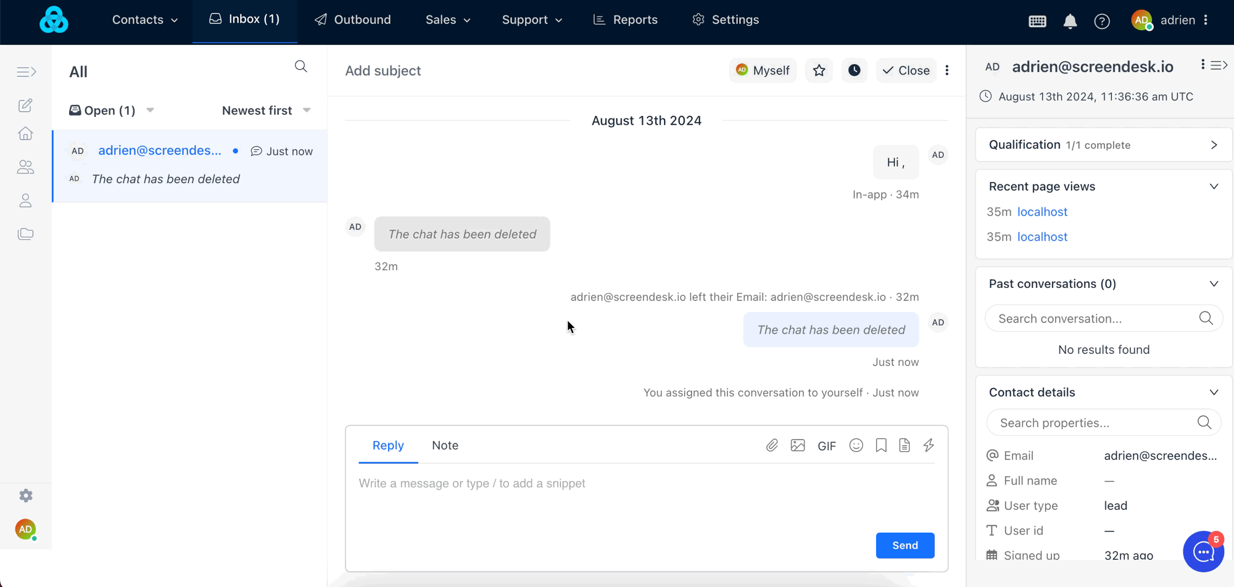
Task: Open the Outbound menu item
Action: tap(353, 20)
